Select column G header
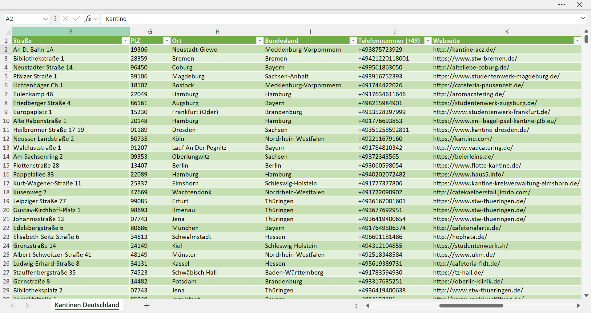The width and height of the screenshot is (591, 313). click(150, 32)
